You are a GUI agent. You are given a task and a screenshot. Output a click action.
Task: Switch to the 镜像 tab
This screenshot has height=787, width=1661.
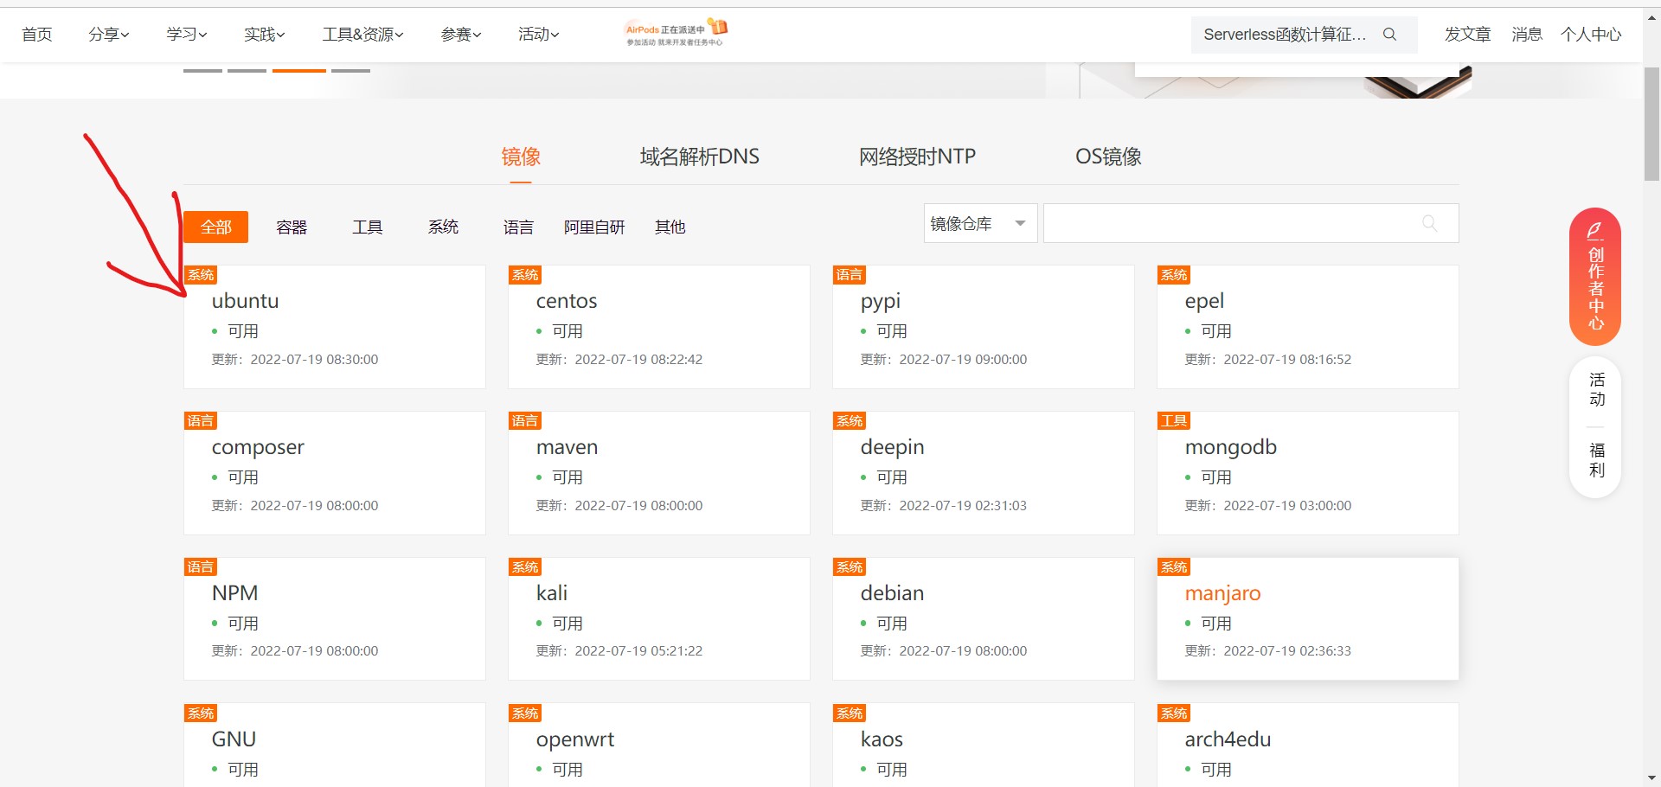[x=521, y=157]
